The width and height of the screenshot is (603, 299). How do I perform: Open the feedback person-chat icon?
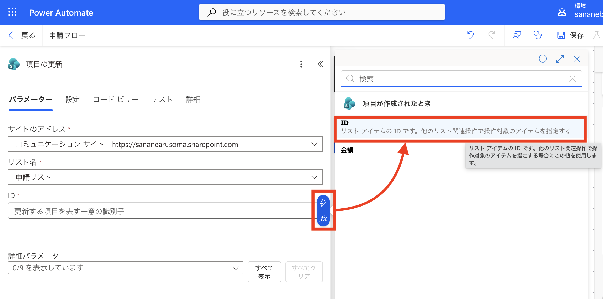[517, 35]
